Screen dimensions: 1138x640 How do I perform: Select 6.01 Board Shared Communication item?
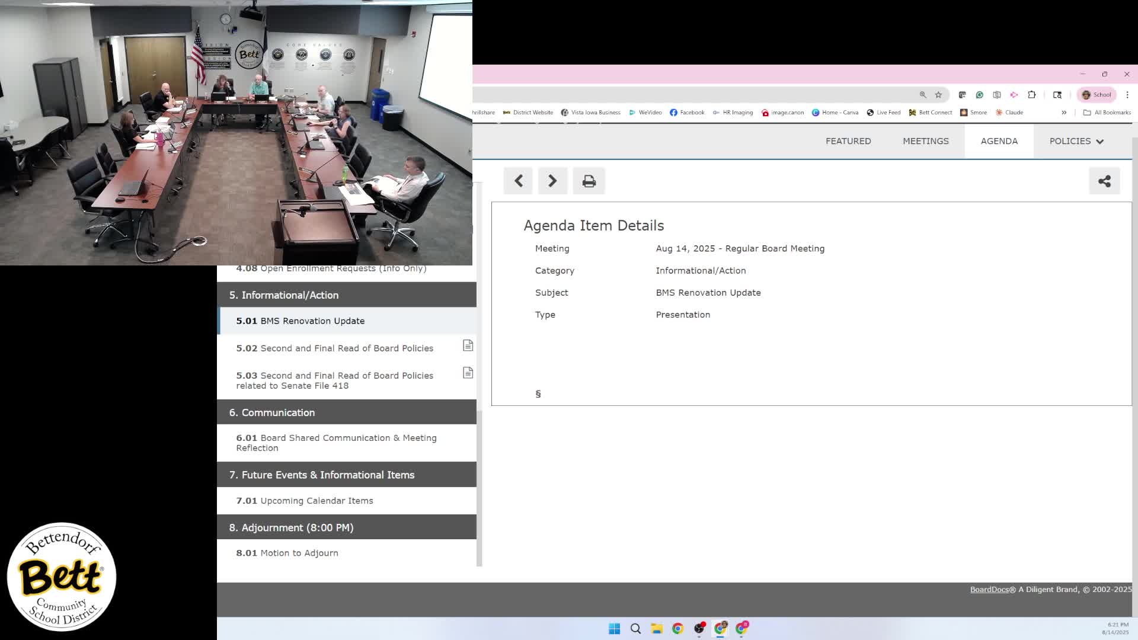point(336,443)
